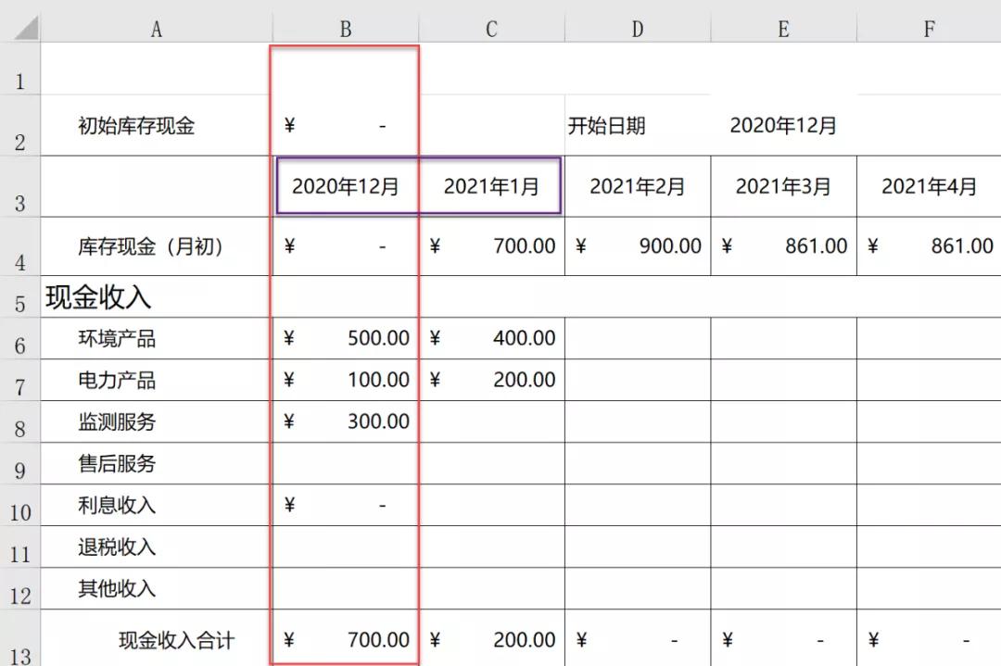Select the column B header
Viewport: 1001px width, 666px height.
click(x=345, y=30)
